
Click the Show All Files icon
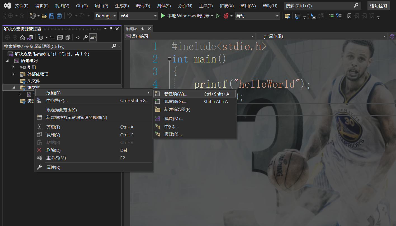67,38
